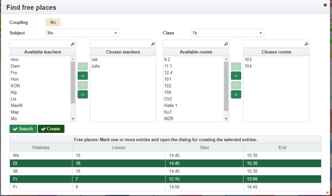The height and width of the screenshot is (196, 332).
Task: Deselect the Fr lesson 7 row
Action: (x=165, y=179)
